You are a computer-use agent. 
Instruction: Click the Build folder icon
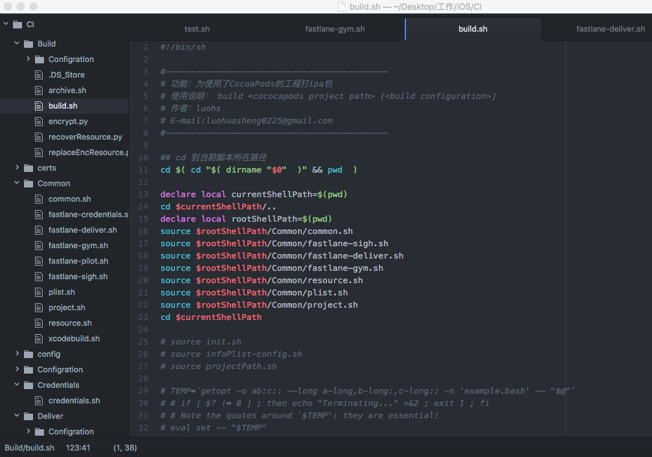[x=28, y=44]
